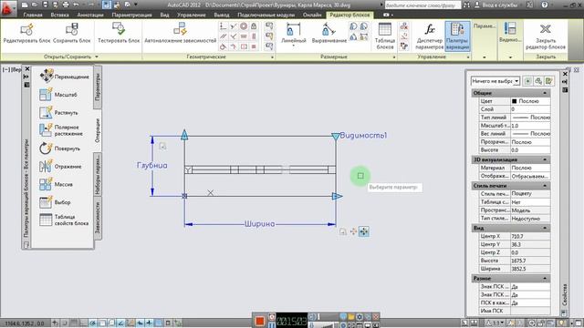The height and width of the screenshot is (328, 584).
Task: Click the Тип линий Послою value
Action: 530,118
